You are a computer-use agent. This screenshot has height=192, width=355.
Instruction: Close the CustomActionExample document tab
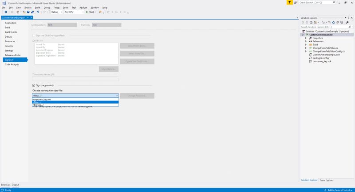pyautogui.click(x=31, y=18)
